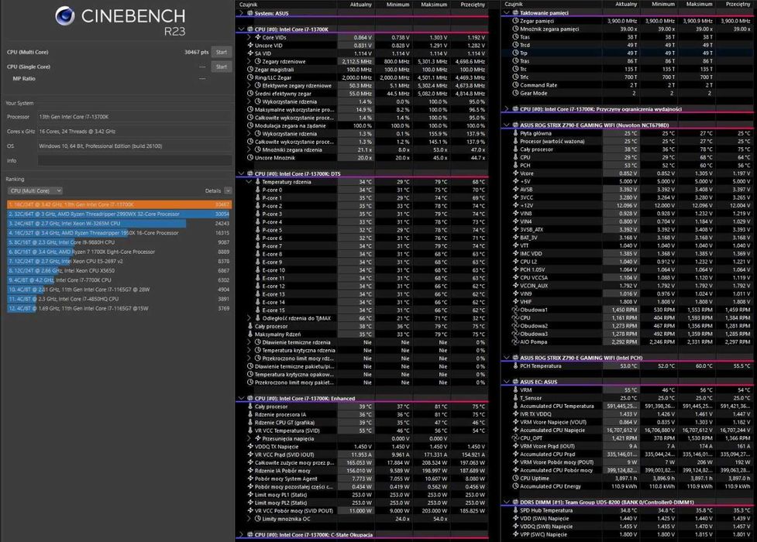Collapse the CPU [#0] Intel Core i7-13700K group
Screen dimensions: 757x542
pos(242,29)
